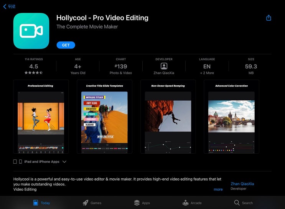Image resolution: width=285 pixels, height=209 pixels.
Task: Click subtitle The Complete Movie Maker
Action: click(87, 27)
